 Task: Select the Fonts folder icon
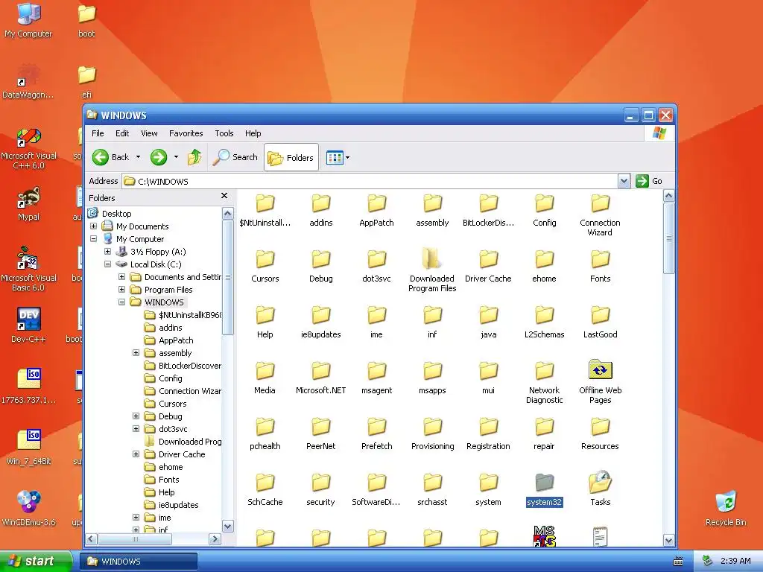tap(600, 266)
